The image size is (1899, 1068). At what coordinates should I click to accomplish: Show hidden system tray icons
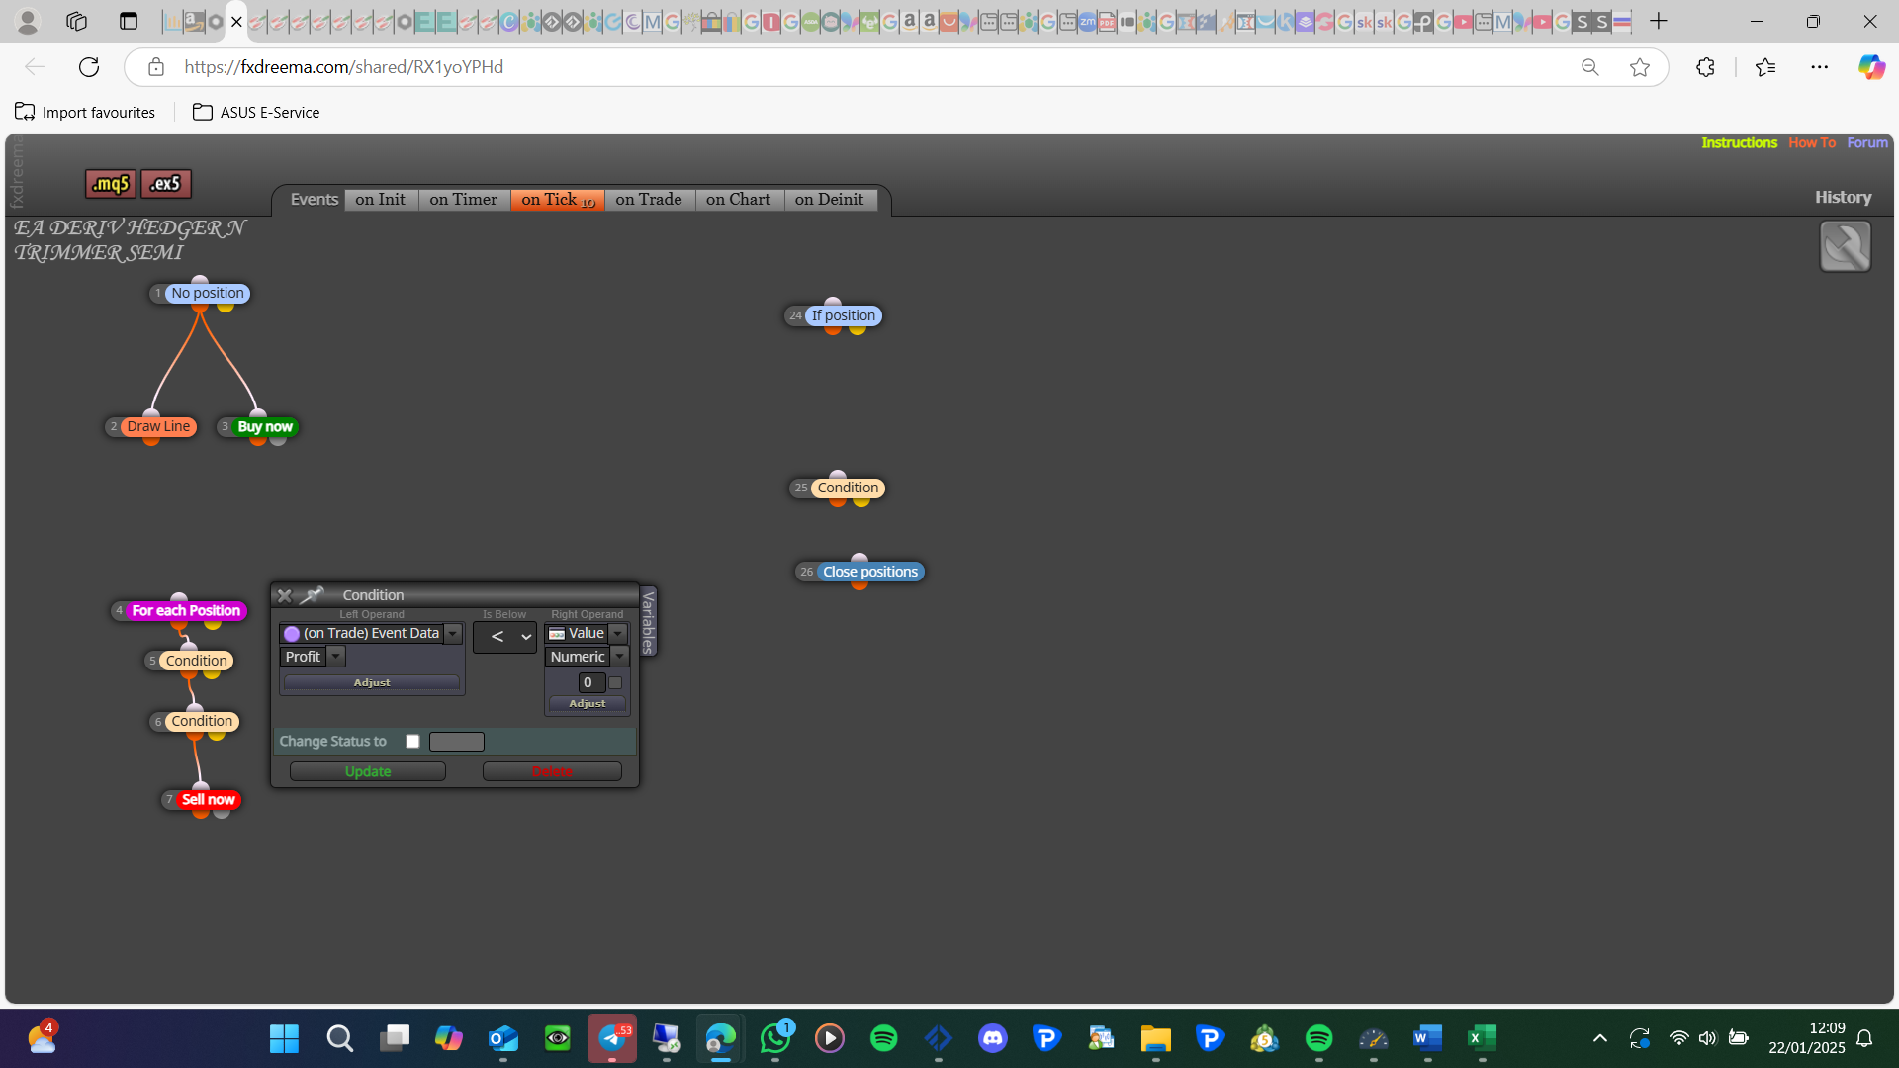point(1599,1038)
